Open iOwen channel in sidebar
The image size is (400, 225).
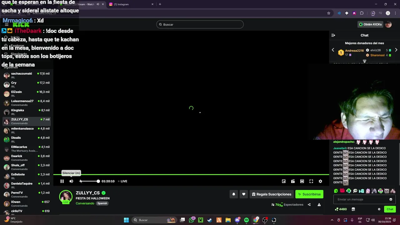pos(27,204)
